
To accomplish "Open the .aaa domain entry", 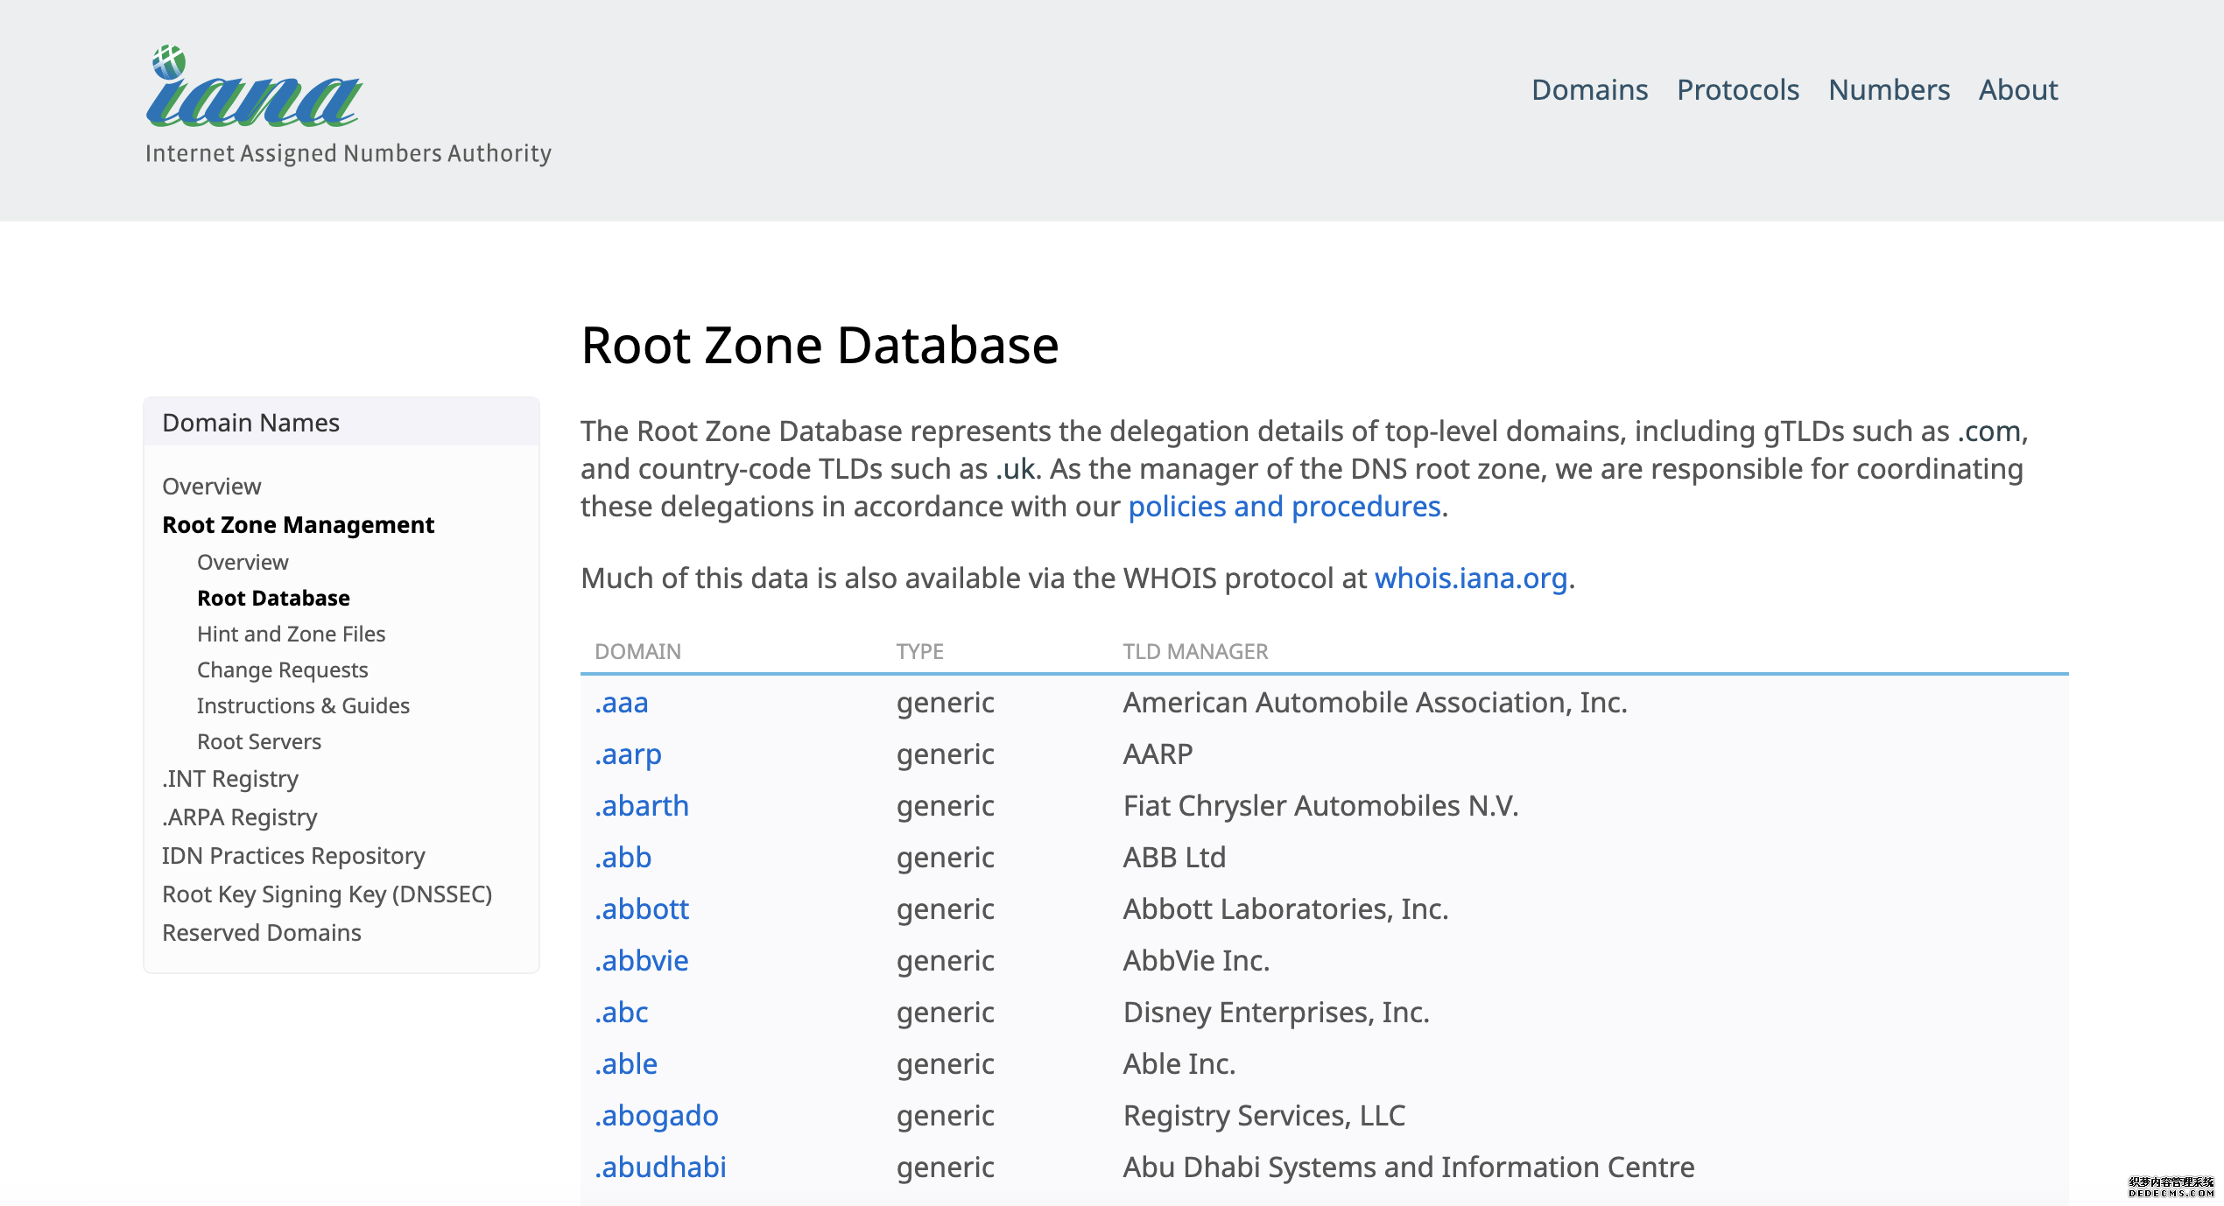I will (x=622, y=703).
